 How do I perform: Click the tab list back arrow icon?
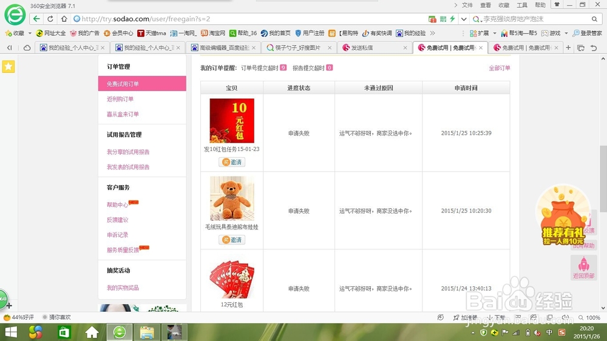click(x=9, y=47)
